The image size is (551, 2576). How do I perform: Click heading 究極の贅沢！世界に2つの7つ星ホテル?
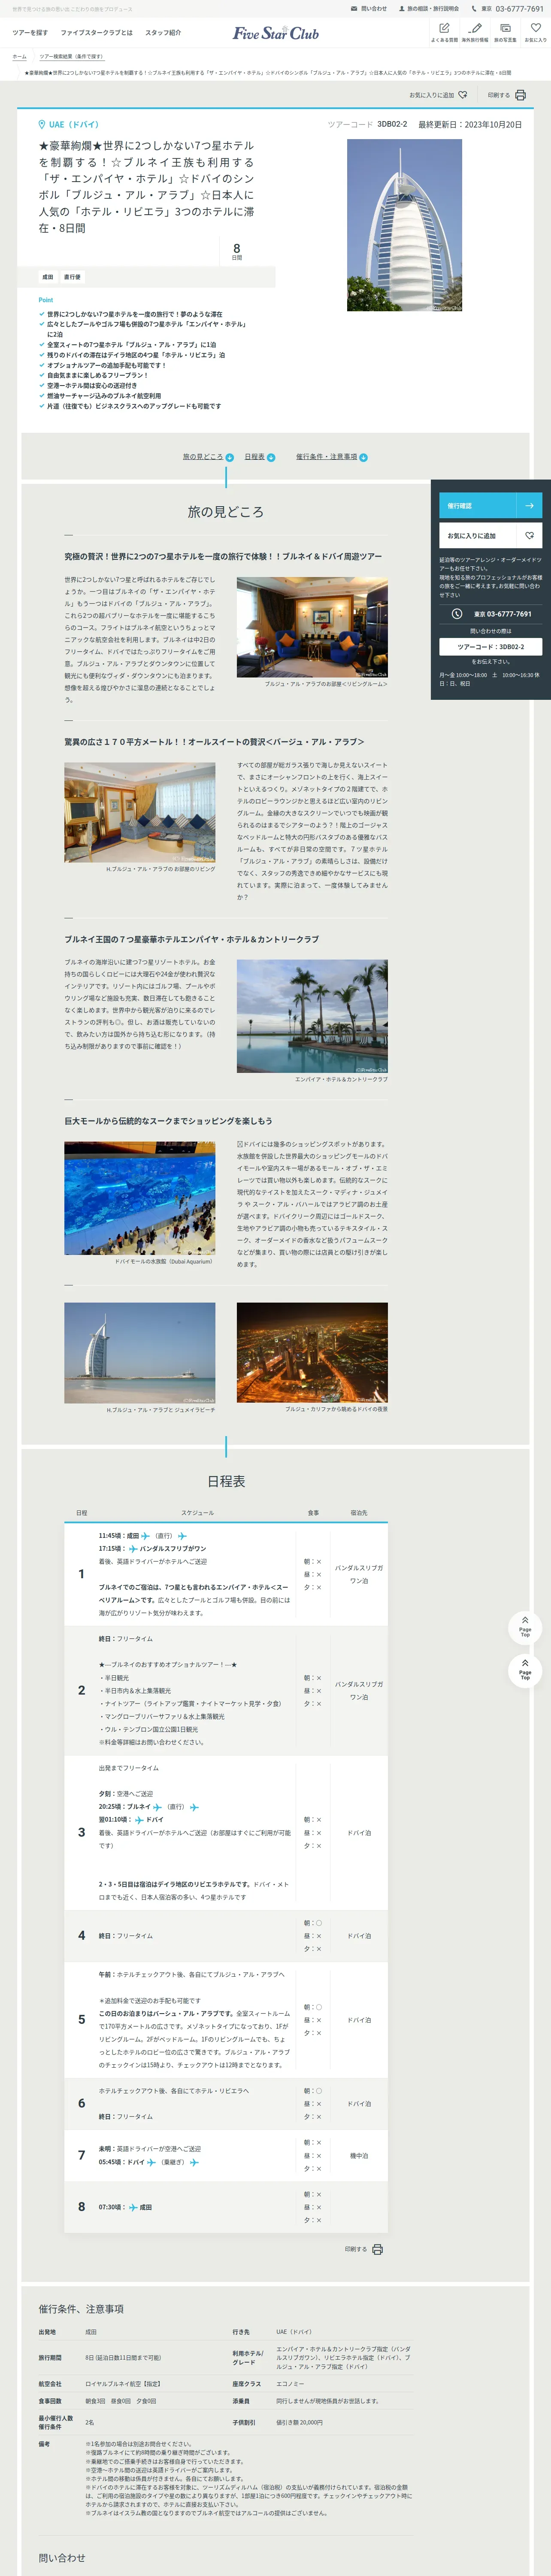click(223, 556)
